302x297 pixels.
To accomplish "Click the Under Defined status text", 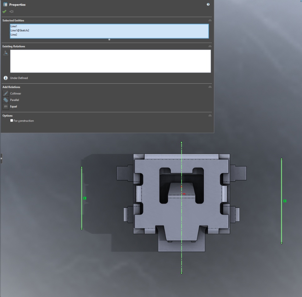I will click(19, 78).
